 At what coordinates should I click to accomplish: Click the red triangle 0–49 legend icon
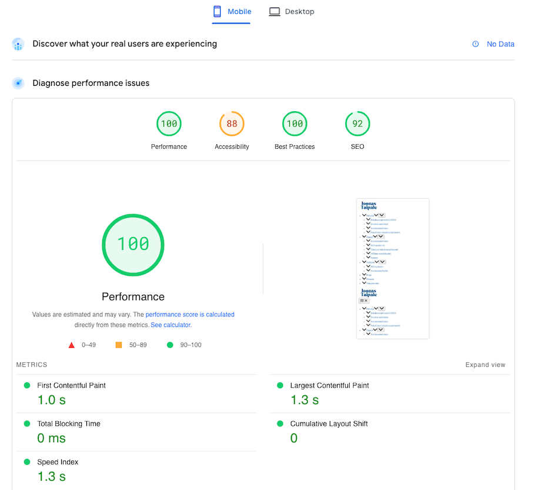72,345
